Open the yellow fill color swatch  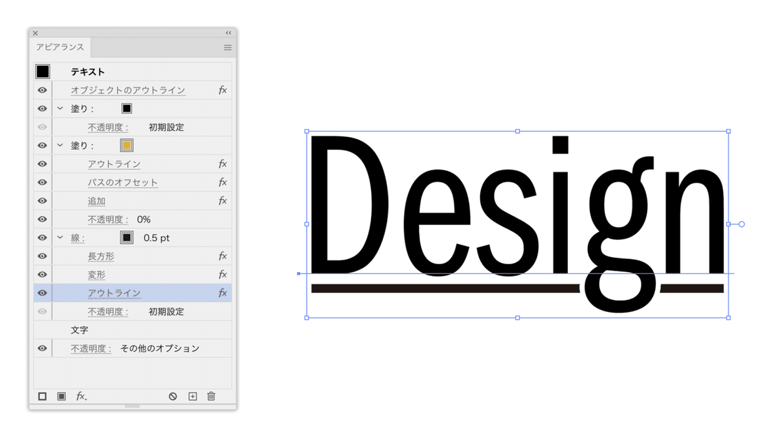127,145
